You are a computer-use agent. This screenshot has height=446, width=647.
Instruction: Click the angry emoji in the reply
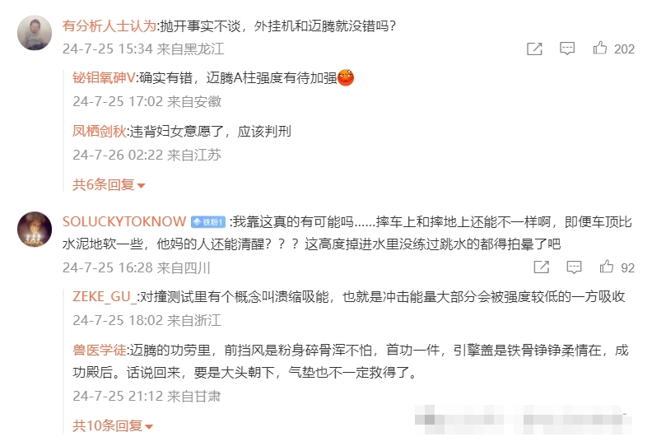tap(346, 77)
